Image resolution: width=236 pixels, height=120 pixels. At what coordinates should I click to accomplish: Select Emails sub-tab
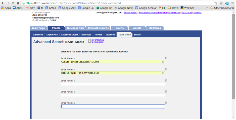point(137,34)
